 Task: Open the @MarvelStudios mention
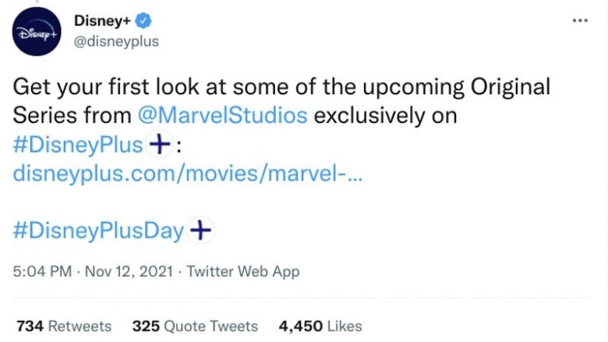[x=223, y=115]
